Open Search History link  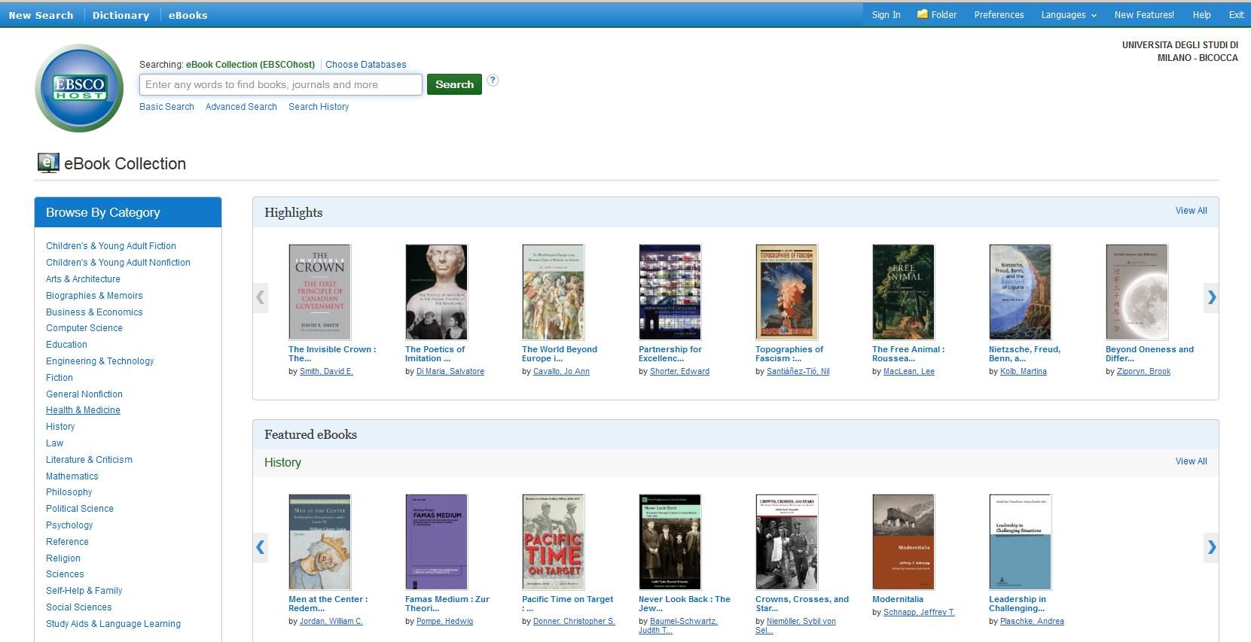coord(319,107)
